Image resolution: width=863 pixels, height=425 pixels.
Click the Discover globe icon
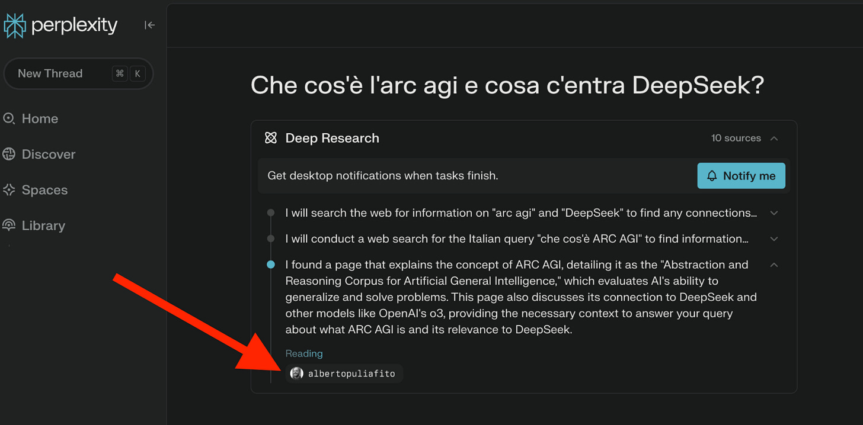point(9,154)
